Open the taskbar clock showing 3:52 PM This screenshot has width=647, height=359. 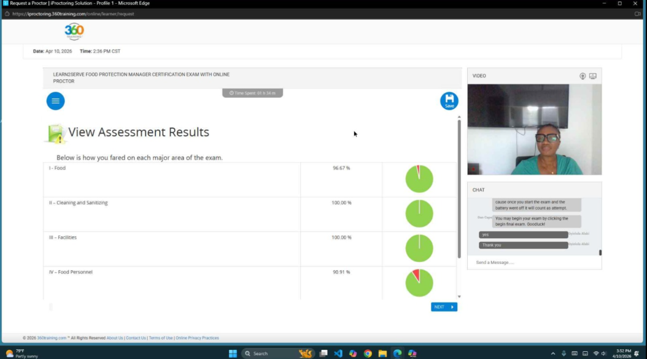[621, 354]
